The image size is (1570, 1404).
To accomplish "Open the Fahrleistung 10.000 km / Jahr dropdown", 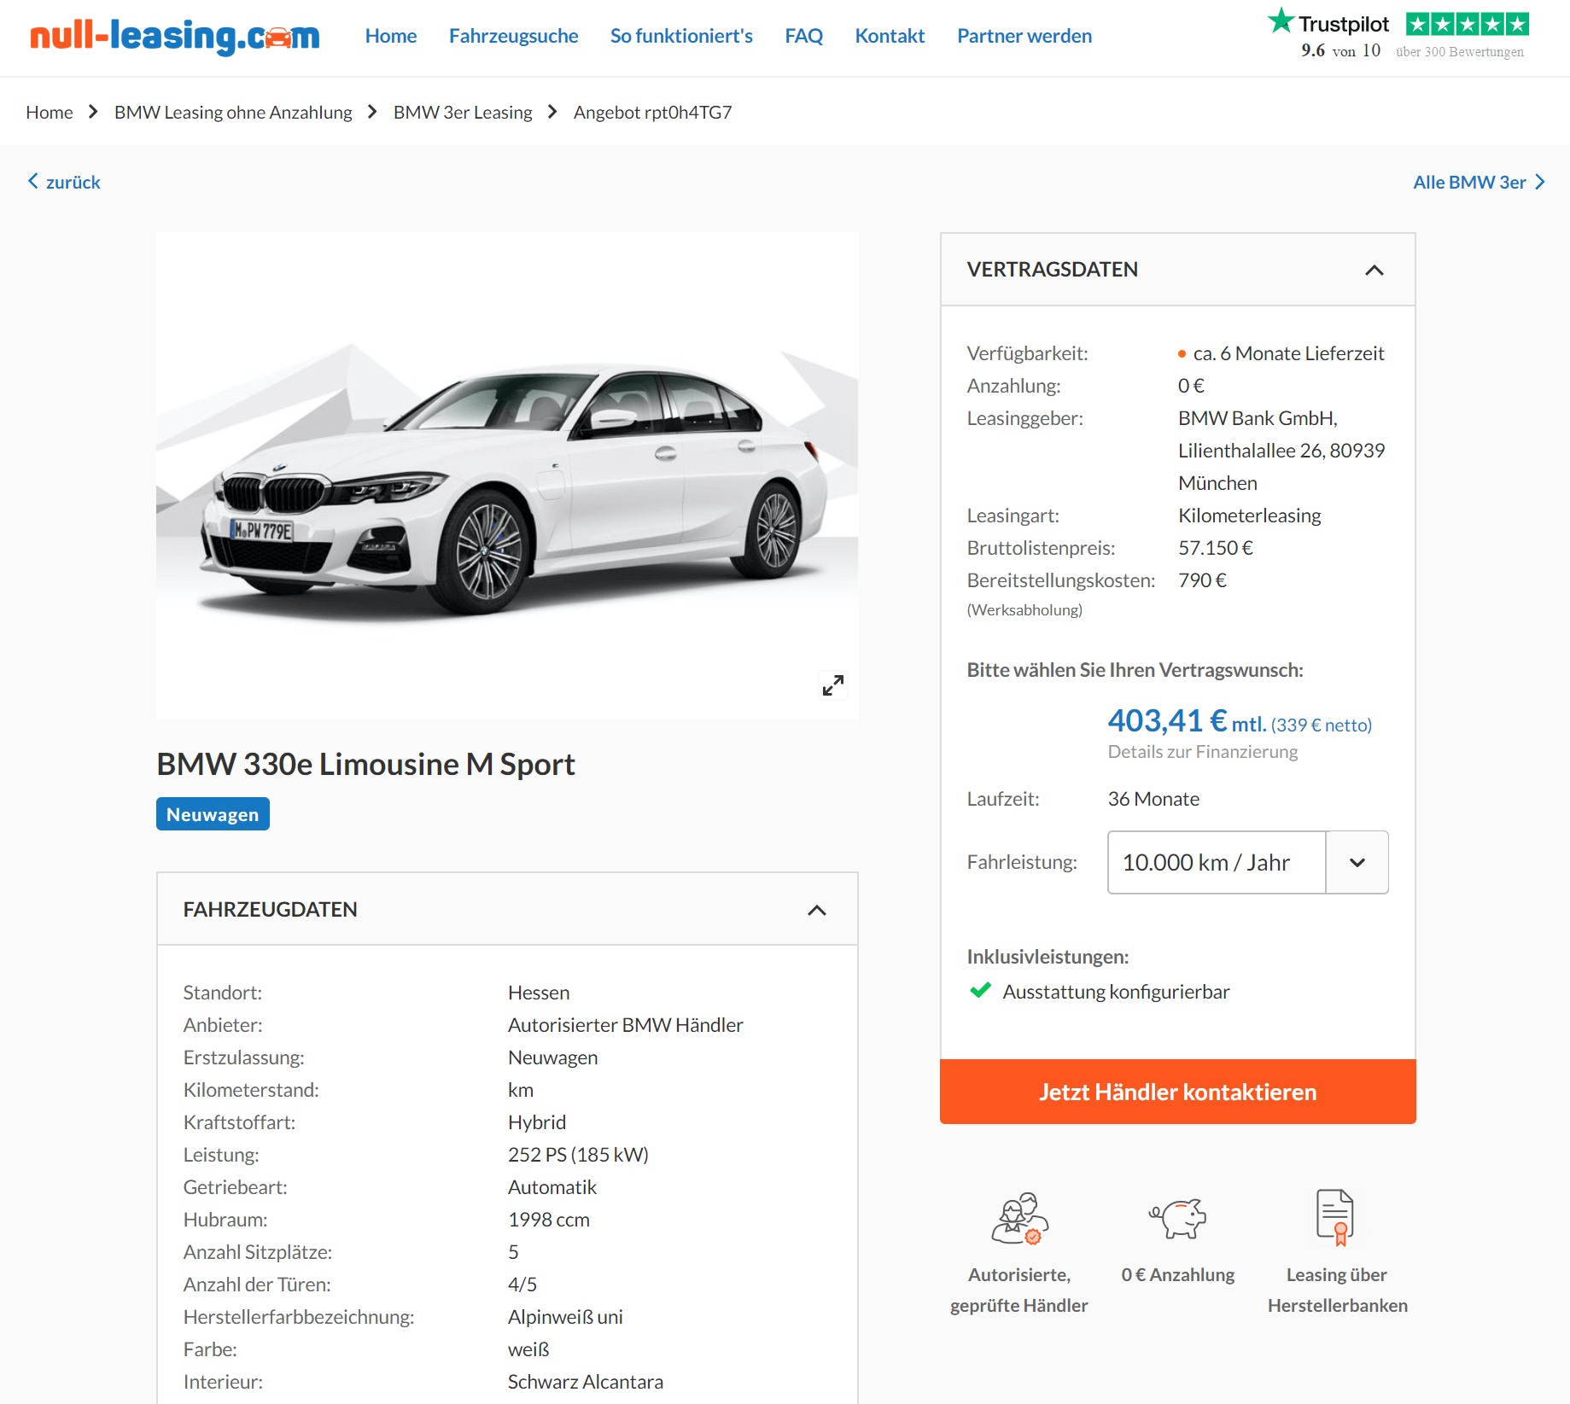I will point(1247,862).
